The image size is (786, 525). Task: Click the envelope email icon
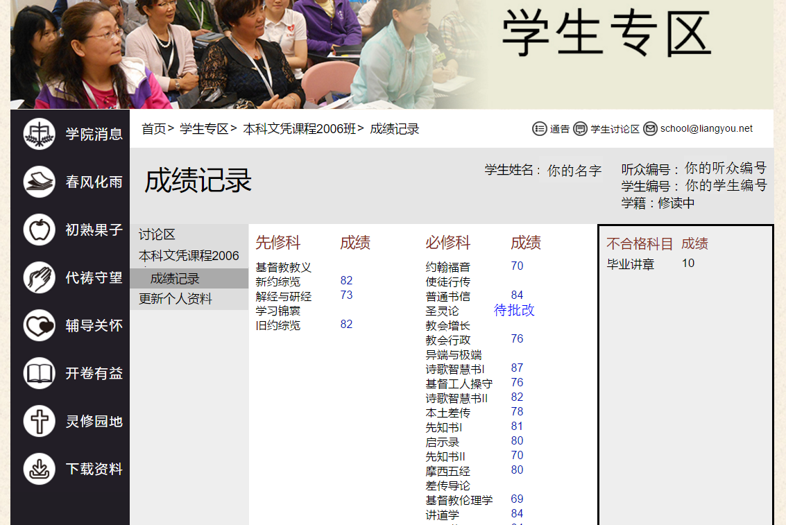click(650, 129)
